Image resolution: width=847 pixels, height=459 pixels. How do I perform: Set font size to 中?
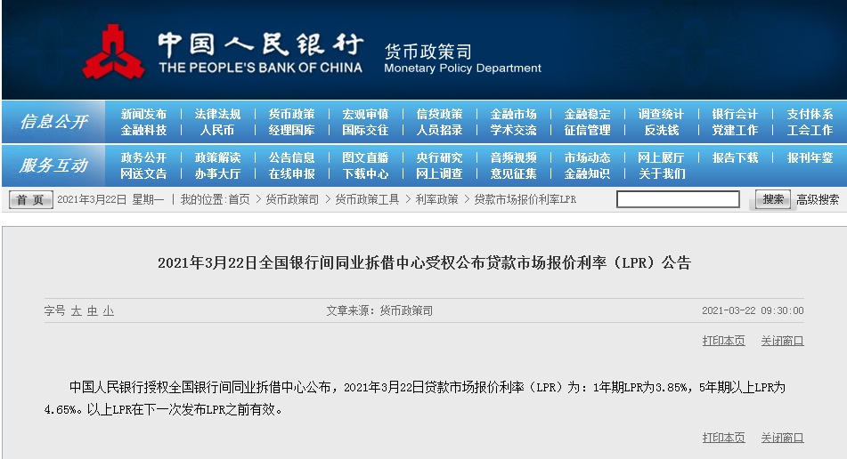point(93,310)
